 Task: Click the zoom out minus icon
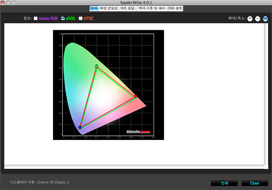coord(257,19)
